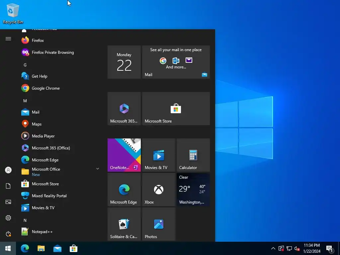Image resolution: width=340 pixels, height=255 pixels.
Task: Launch Mixed Reality Portal
Action: pos(61,196)
